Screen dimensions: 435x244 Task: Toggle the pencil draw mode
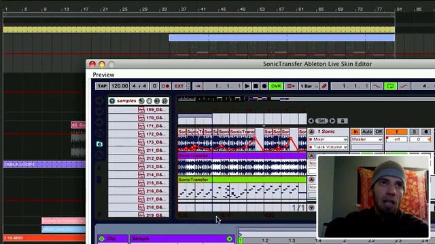[324, 86]
